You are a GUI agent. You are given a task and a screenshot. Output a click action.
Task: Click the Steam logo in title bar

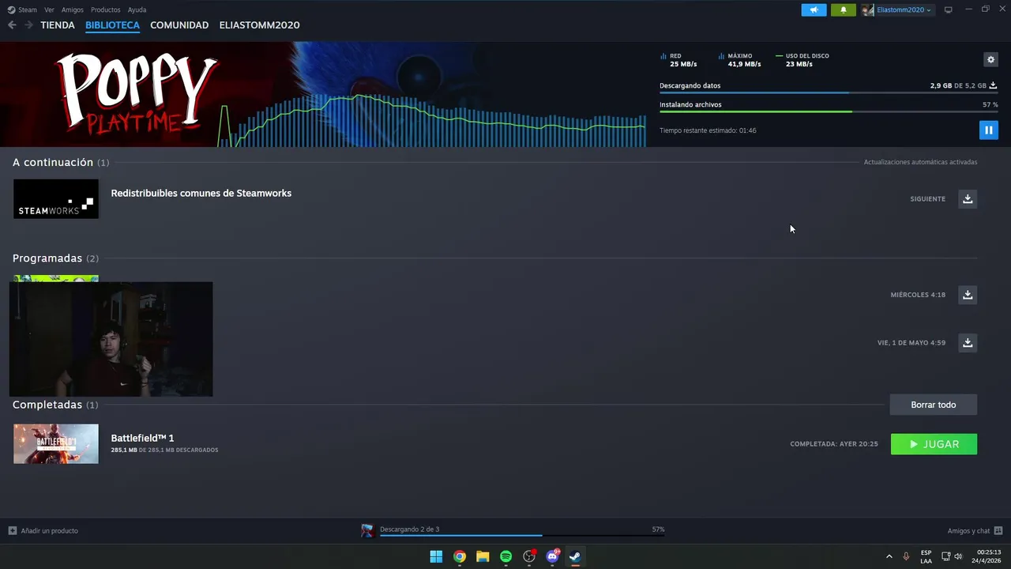click(x=11, y=9)
